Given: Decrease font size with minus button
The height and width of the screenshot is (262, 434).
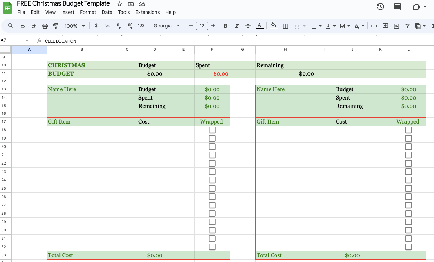Looking at the screenshot, I should [x=191, y=26].
